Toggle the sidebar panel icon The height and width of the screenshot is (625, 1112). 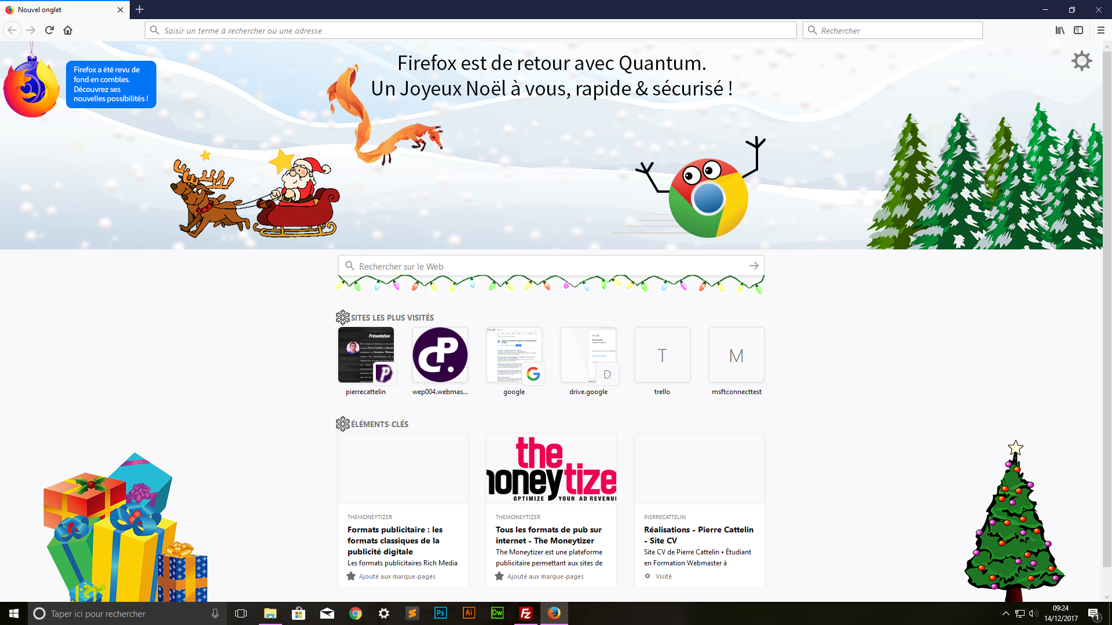pyautogui.click(x=1078, y=30)
